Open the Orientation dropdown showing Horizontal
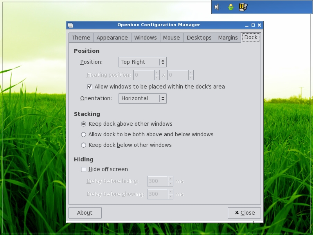 pyautogui.click(x=142, y=98)
